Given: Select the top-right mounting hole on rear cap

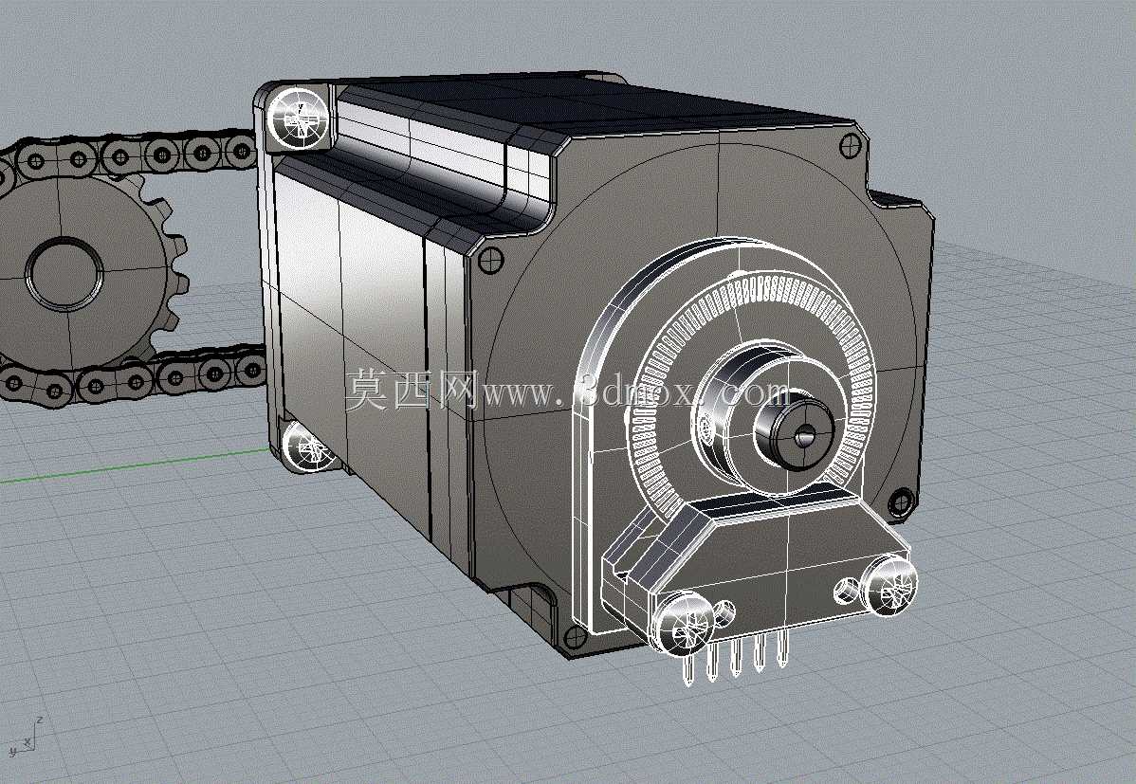Looking at the screenshot, I should [852, 146].
